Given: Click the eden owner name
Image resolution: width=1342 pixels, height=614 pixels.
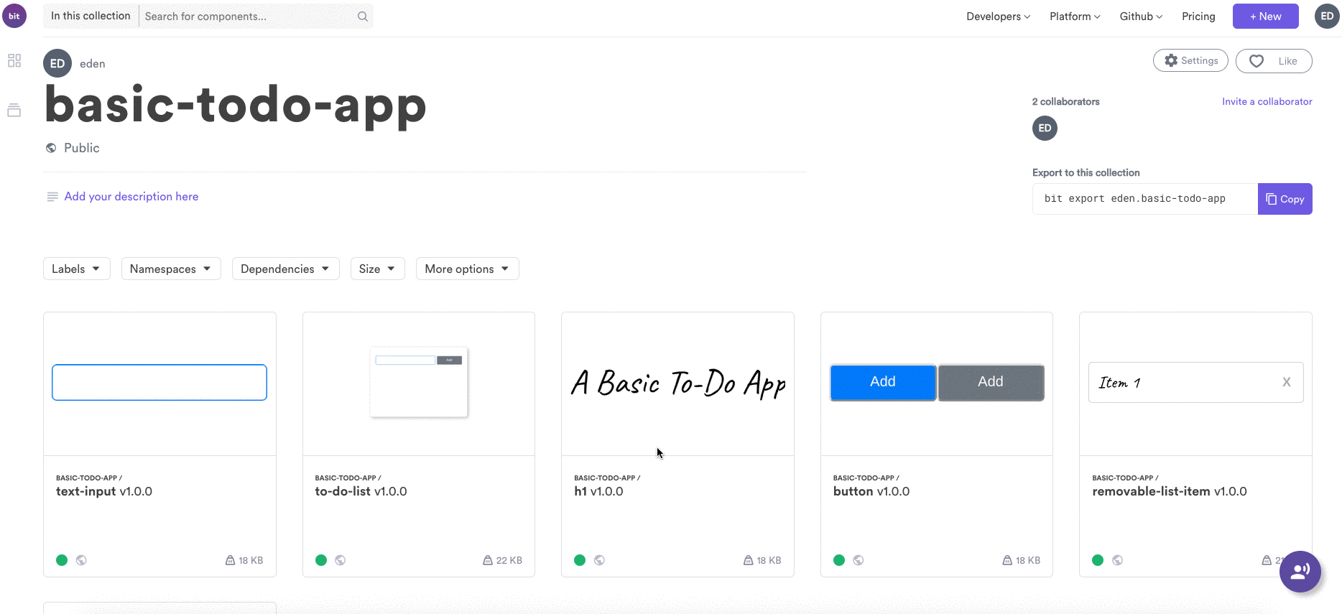Looking at the screenshot, I should 93,64.
